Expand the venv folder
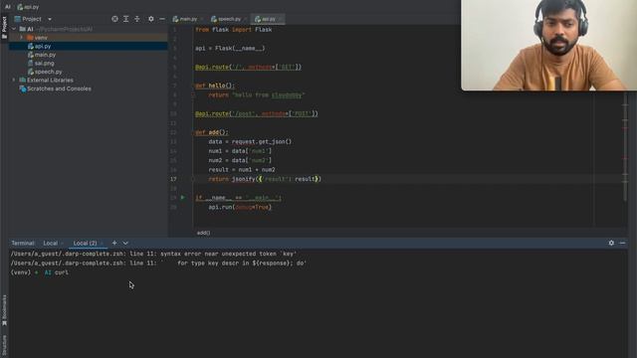The width and height of the screenshot is (637, 358). 21,38
